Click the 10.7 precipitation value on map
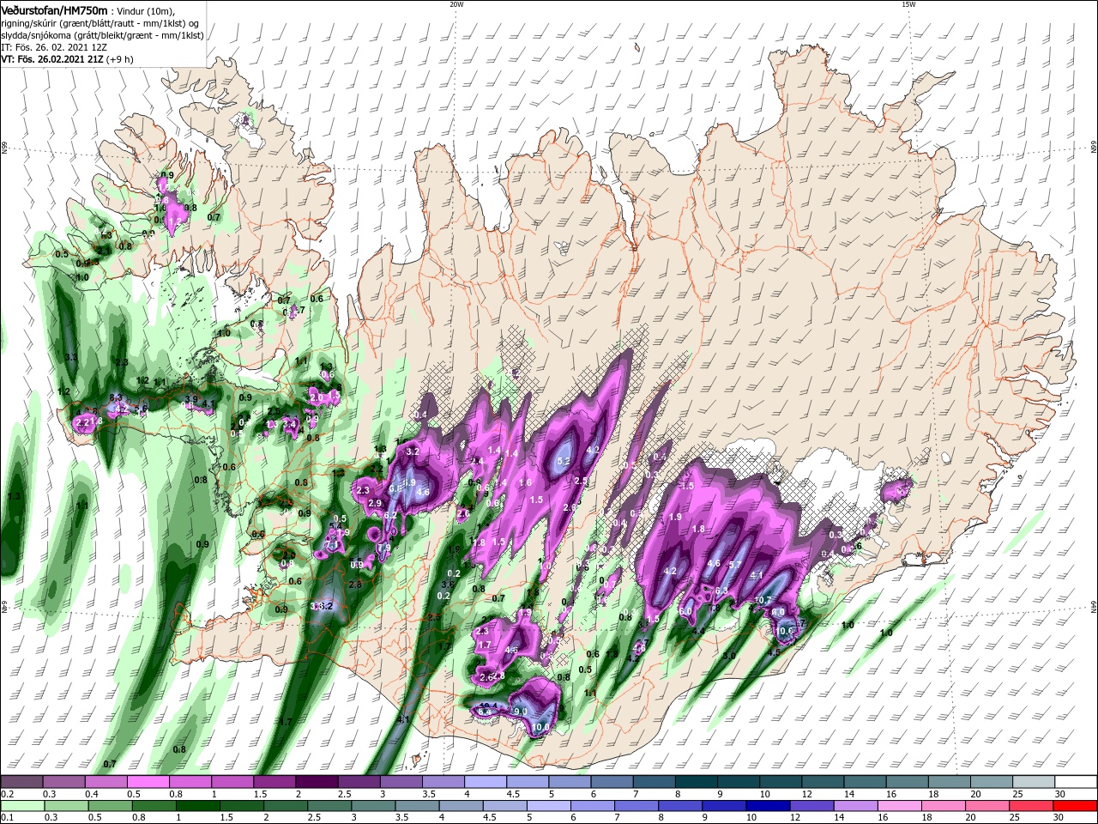Screen dimensions: 1098x824 click(763, 600)
